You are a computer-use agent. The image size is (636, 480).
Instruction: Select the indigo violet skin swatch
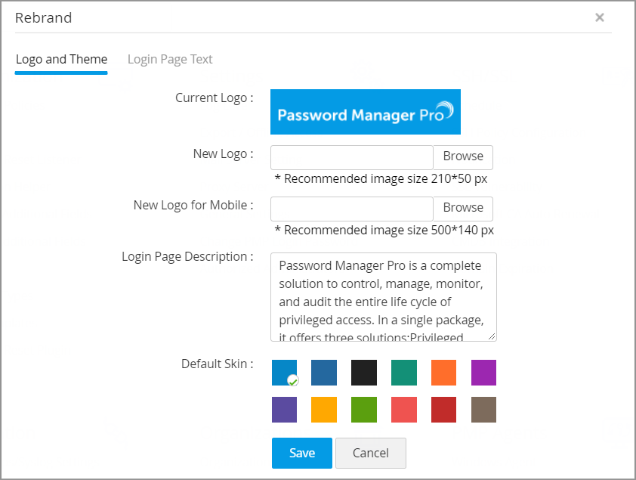[x=284, y=410]
